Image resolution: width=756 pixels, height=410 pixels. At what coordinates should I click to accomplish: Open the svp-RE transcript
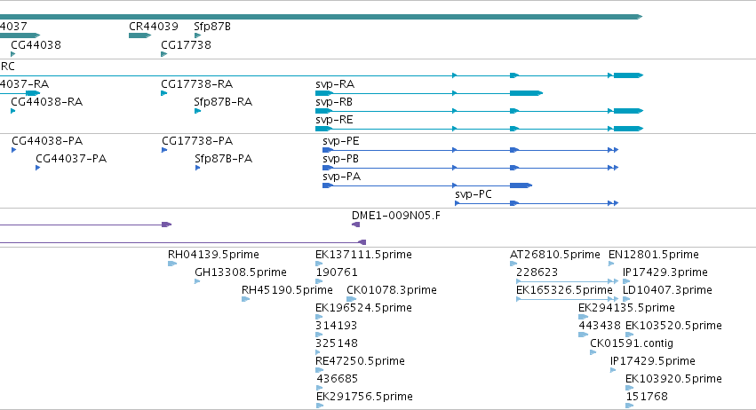click(x=334, y=120)
